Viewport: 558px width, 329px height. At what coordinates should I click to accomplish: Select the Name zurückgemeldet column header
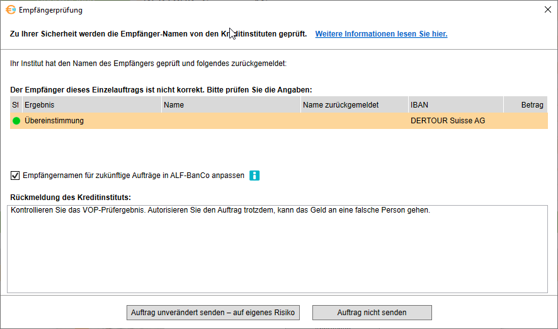pos(354,105)
